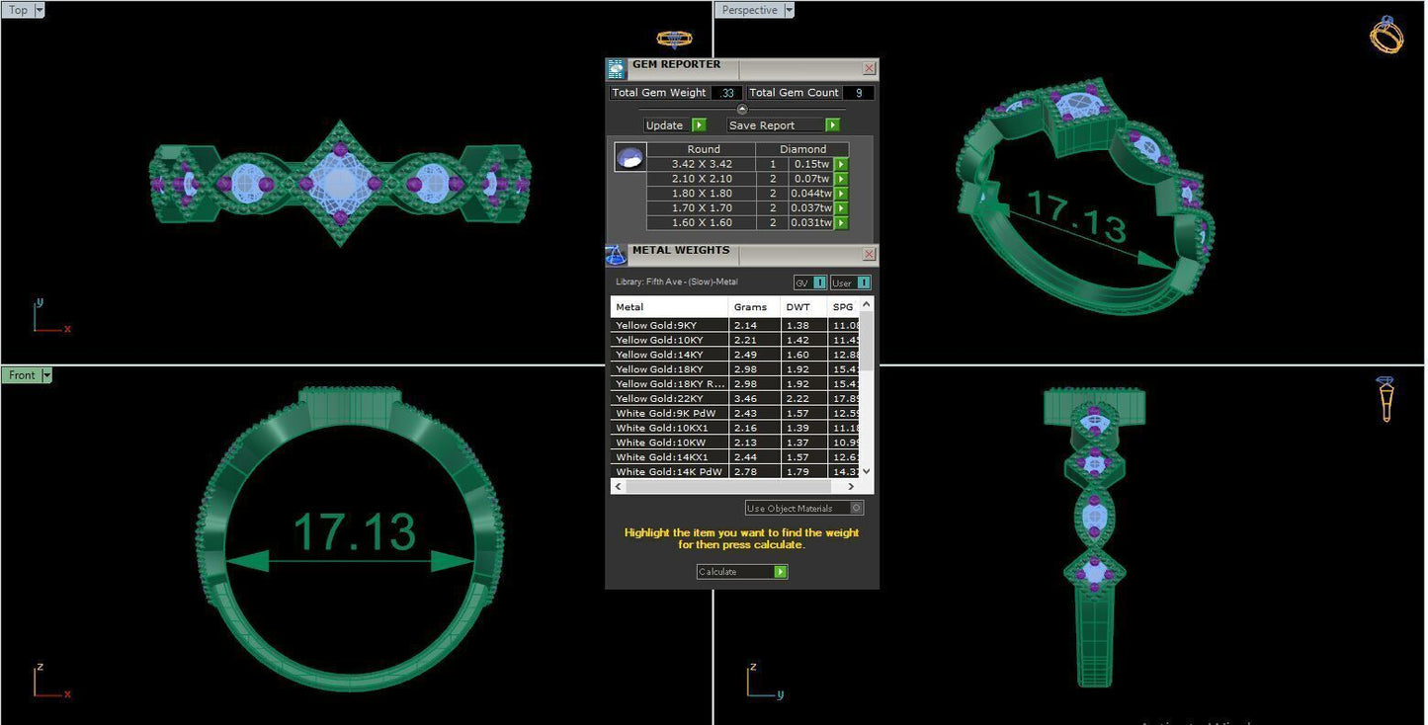Image resolution: width=1428 pixels, height=725 pixels.
Task: Click the 3.42 X 3.42 gem size cell
Action: [x=702, y=164]
